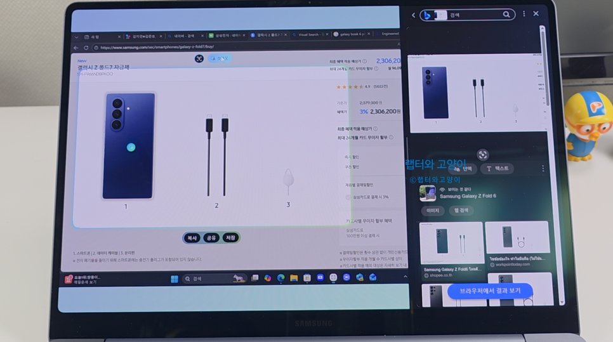Open the shopee.co.th image result

coord(451,250)
